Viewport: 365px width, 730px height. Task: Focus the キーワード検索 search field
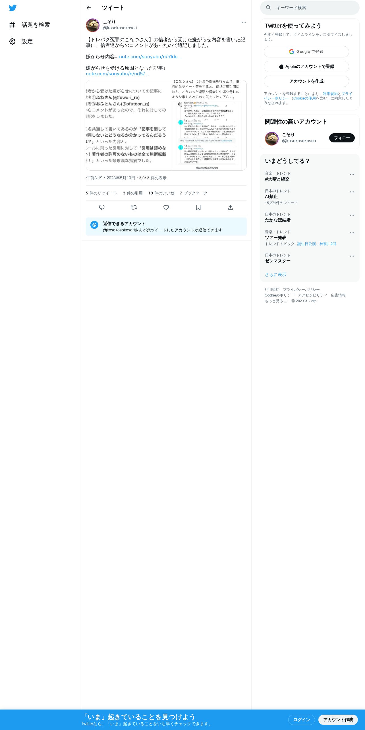pyautogui.click(x=310, y=8)
